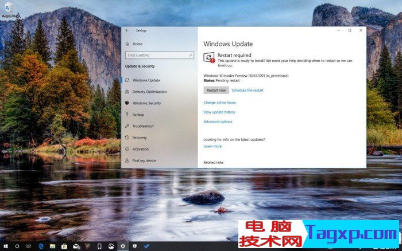Screen dimensions: 402x251
Task: Click the search magnifier in Find a setting
Action: tap(191, 55)
